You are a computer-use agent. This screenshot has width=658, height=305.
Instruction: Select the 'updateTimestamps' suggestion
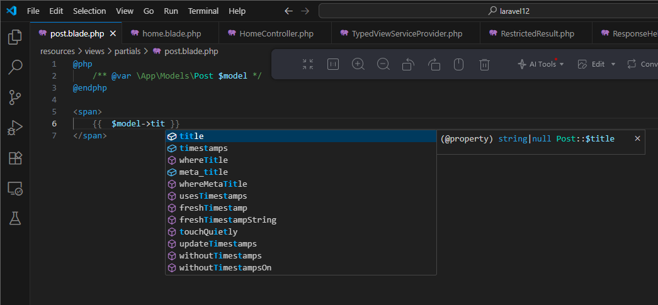(x=300, y=244)
